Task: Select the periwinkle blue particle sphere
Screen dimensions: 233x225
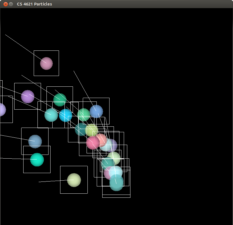Action: tap(97, 111)
